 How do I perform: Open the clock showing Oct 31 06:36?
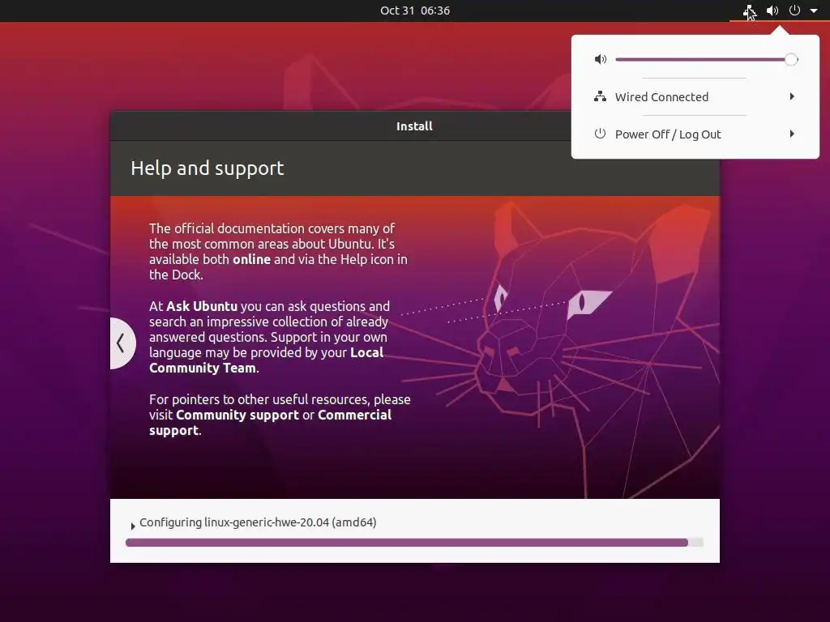pos(415,11)
